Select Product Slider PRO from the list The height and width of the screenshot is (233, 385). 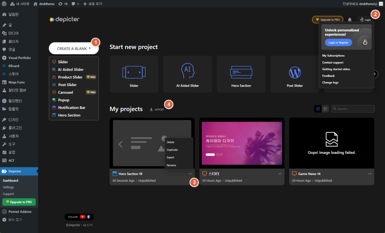pyautogui.click(x=74, y=77)
